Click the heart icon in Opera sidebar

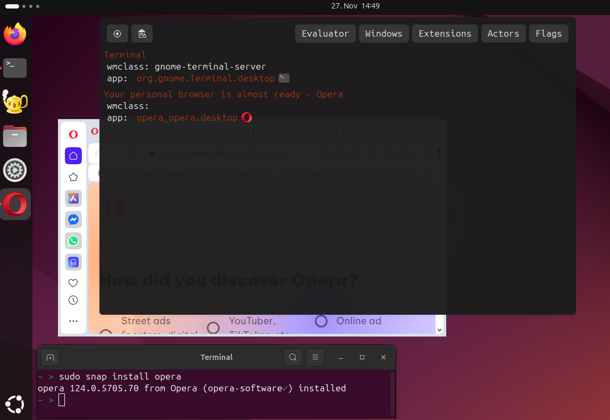pyautogui.click(x=73, y=283)
